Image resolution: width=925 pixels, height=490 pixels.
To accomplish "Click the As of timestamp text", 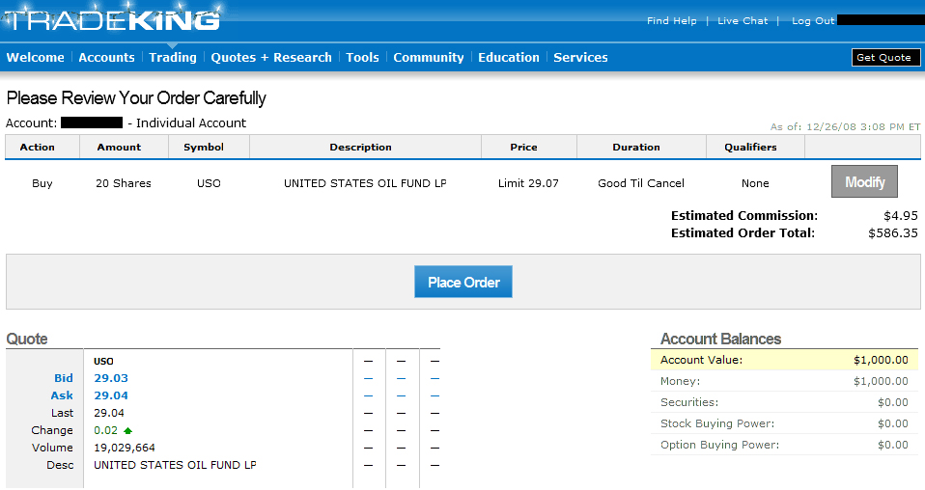I will coord(845,126).
